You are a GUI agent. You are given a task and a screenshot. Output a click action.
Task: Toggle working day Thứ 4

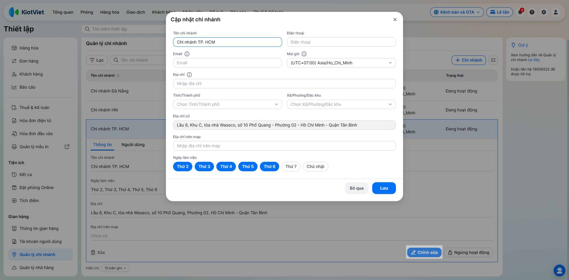(226, 167)
